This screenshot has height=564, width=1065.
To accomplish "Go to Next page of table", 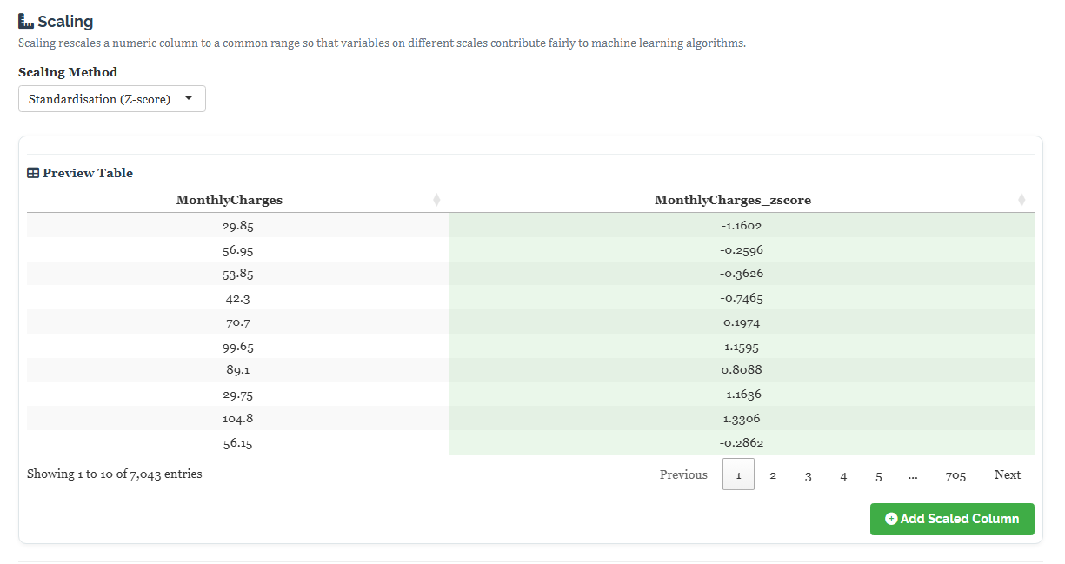I will (x=1008, y=474).
